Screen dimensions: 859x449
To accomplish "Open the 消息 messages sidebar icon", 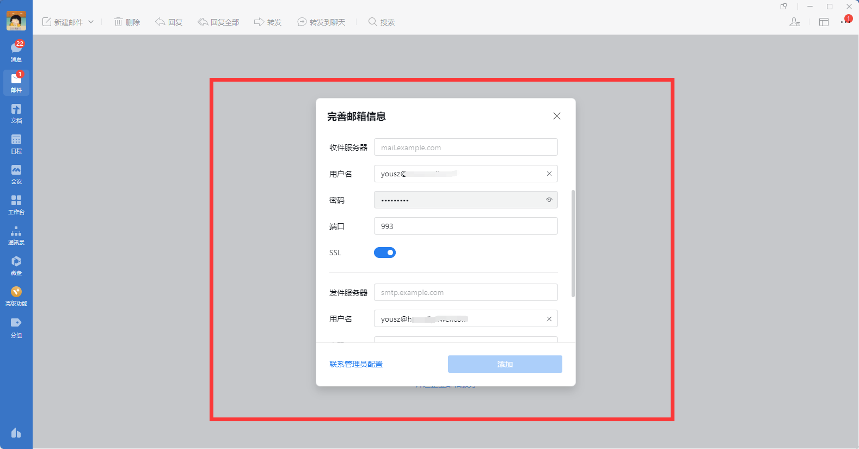I will 16,52.
